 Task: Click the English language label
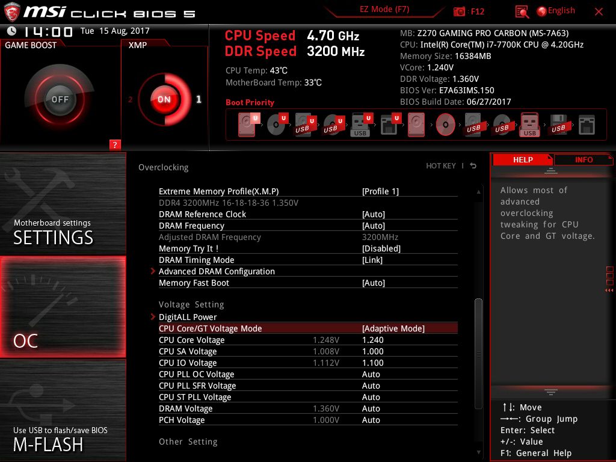pyautogui.click(x=561, y=11)
